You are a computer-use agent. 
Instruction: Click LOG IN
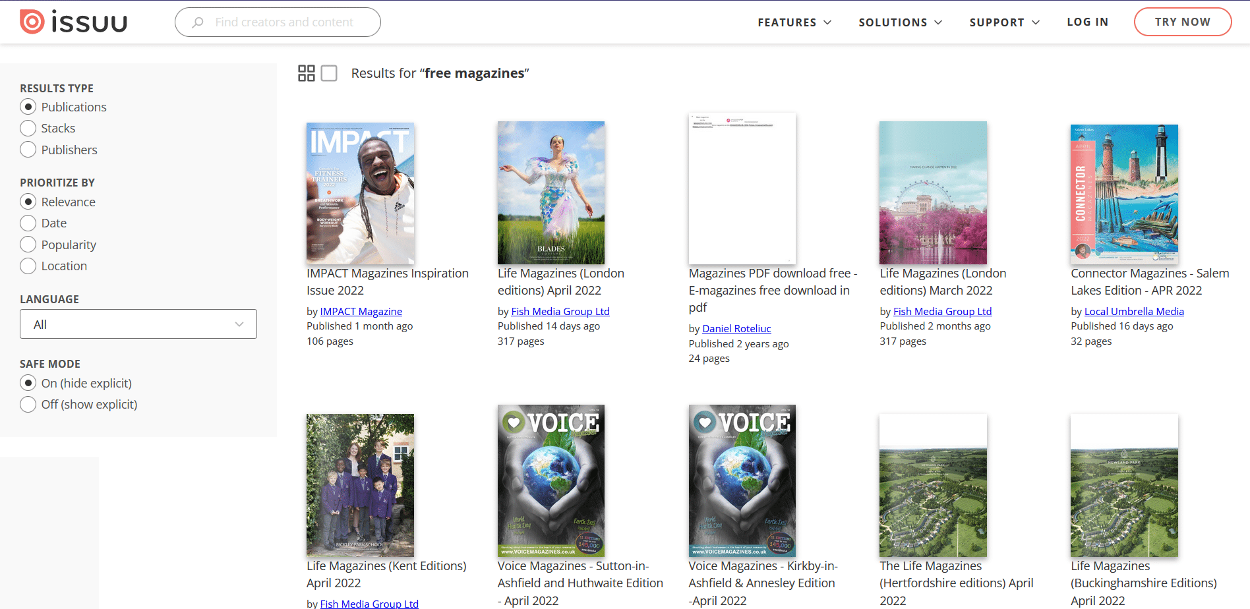(1088, 22)
